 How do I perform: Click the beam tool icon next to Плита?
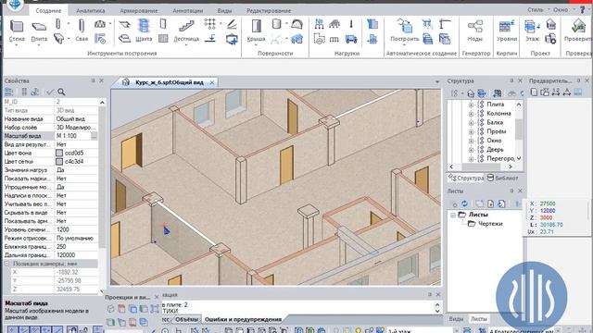coord(59,39)
